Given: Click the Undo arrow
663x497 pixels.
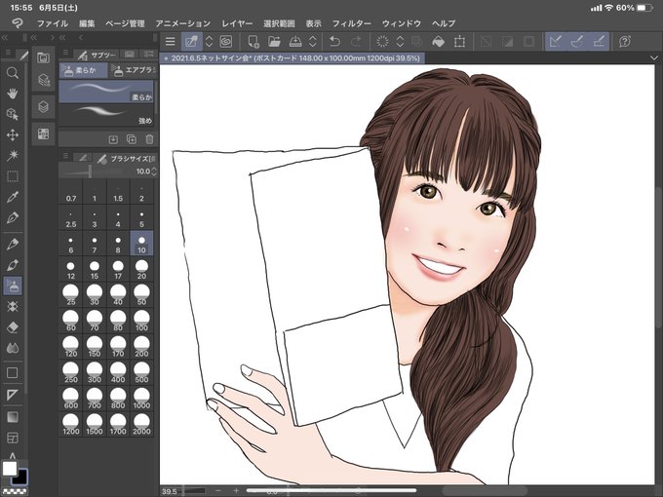Looking at the screenshot, I should [334, 41].
